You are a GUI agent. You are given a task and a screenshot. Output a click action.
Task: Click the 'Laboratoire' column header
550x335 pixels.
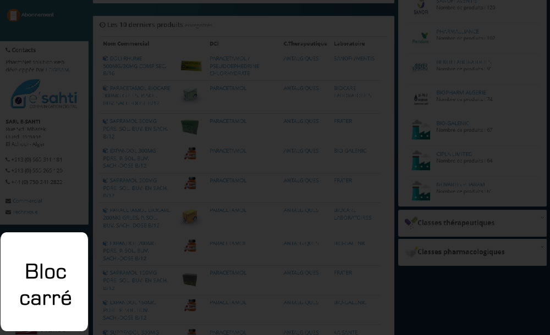tap(349, 43)
